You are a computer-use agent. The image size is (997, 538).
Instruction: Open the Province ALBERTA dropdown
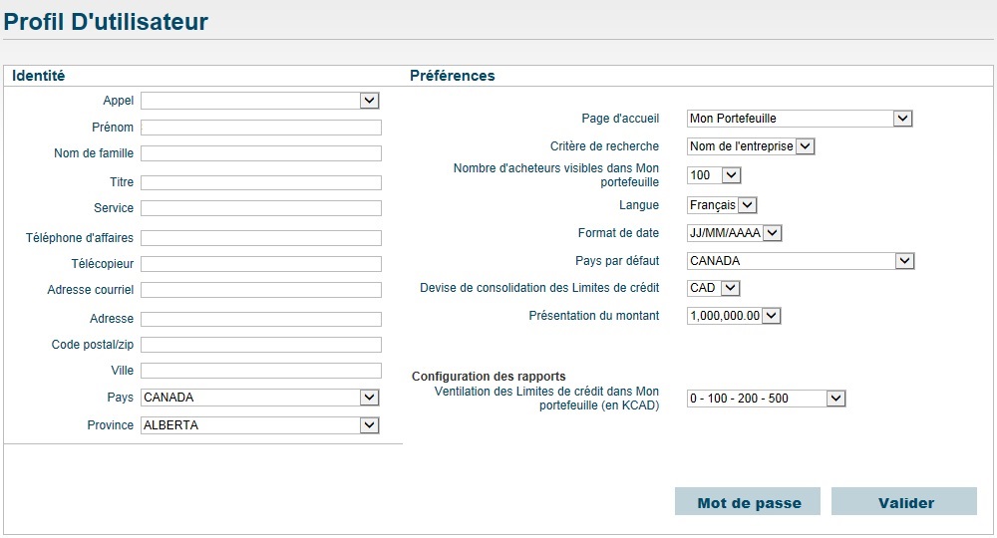pos(260,425)
